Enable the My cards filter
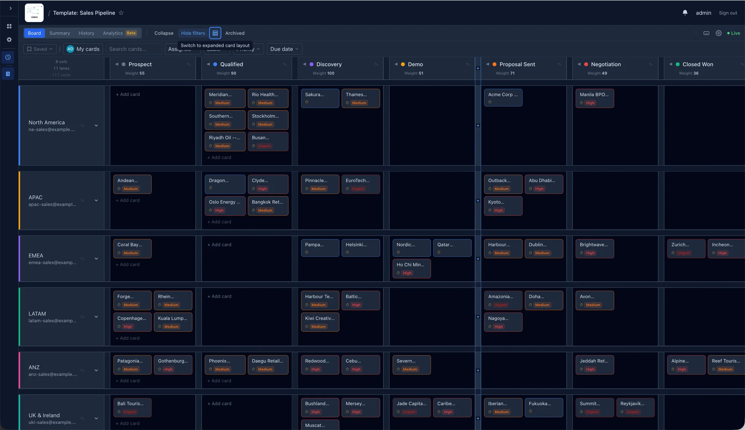The image size is (745, 430). click(x=83, y=49)
